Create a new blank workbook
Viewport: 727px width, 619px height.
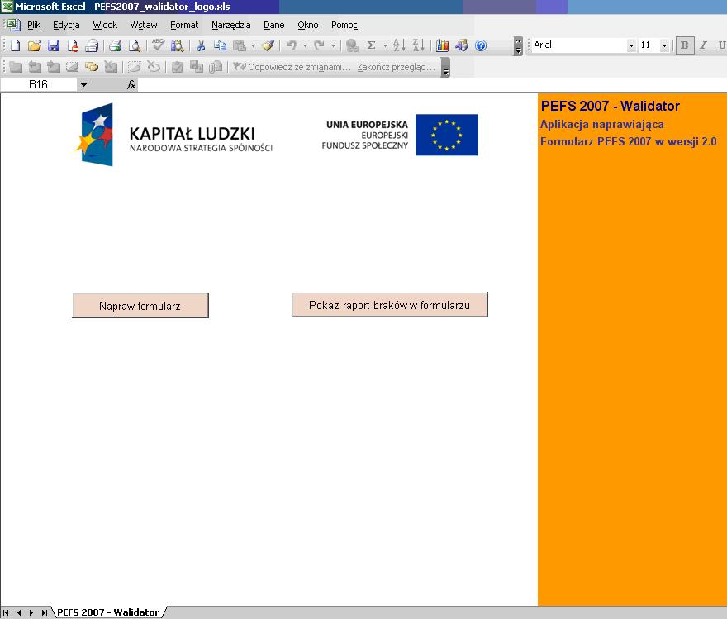pyautogui.click(x=16, y=45)
